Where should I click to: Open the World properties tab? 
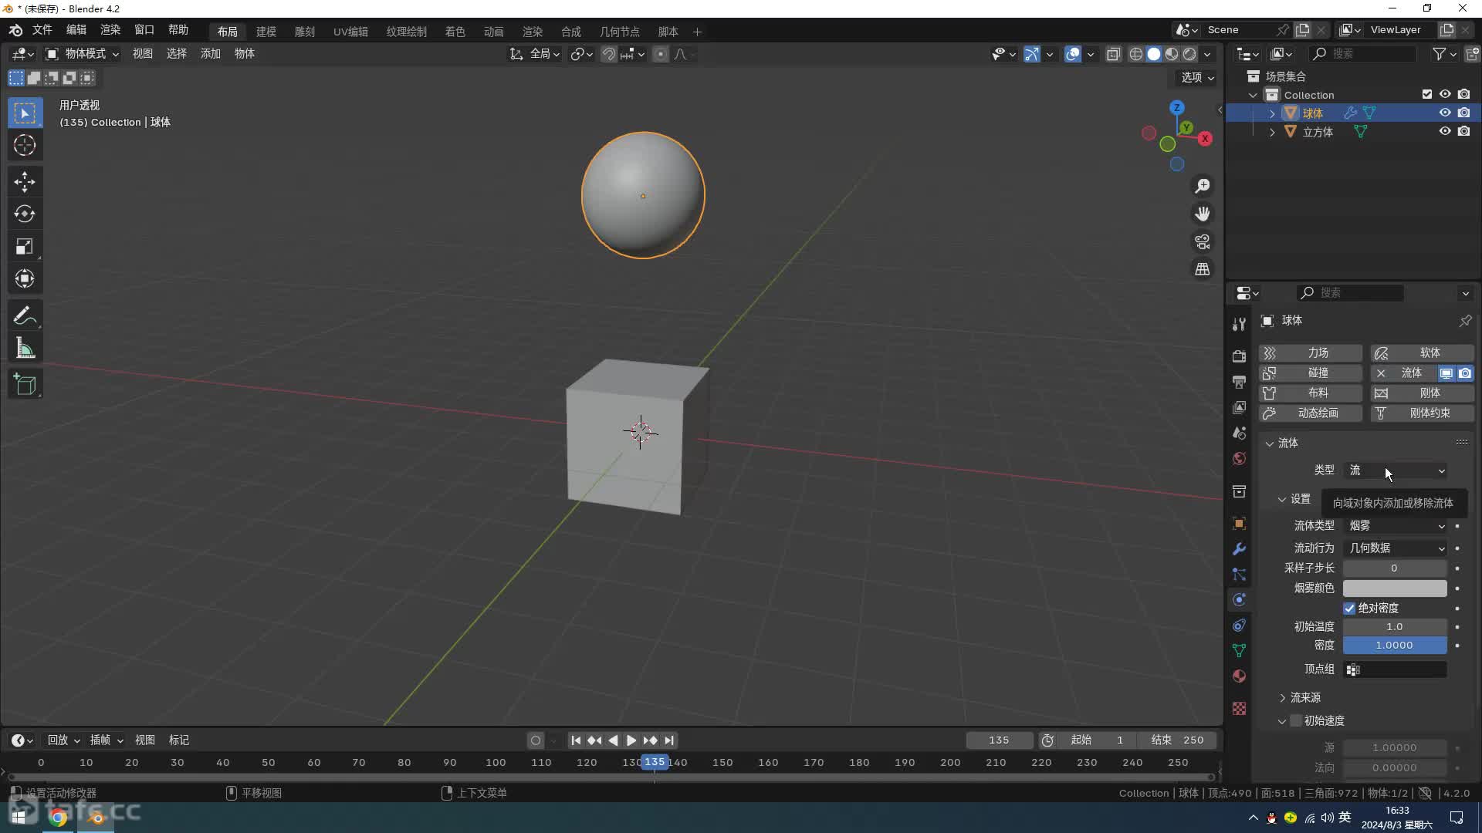[1239, 459]
